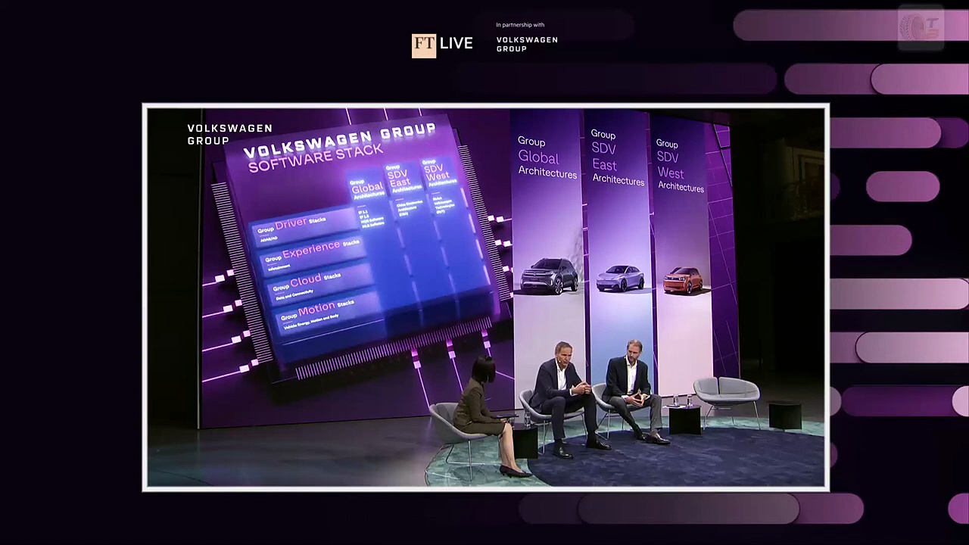Image resolution: width=969 pixels, height=545 pixels.
Task: Click "Group SDV West Architectures" on the tall banner
Action: (x=680, y=165)
